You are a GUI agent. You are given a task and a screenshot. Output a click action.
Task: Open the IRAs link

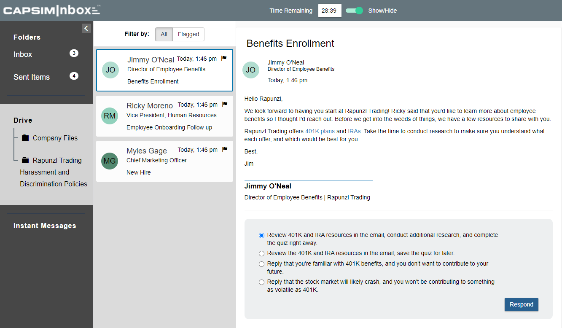pyautogui.click(x=354, y=131)
